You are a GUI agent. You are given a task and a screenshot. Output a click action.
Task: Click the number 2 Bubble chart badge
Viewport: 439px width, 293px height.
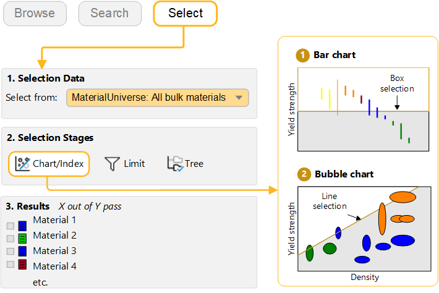[303, 174]
